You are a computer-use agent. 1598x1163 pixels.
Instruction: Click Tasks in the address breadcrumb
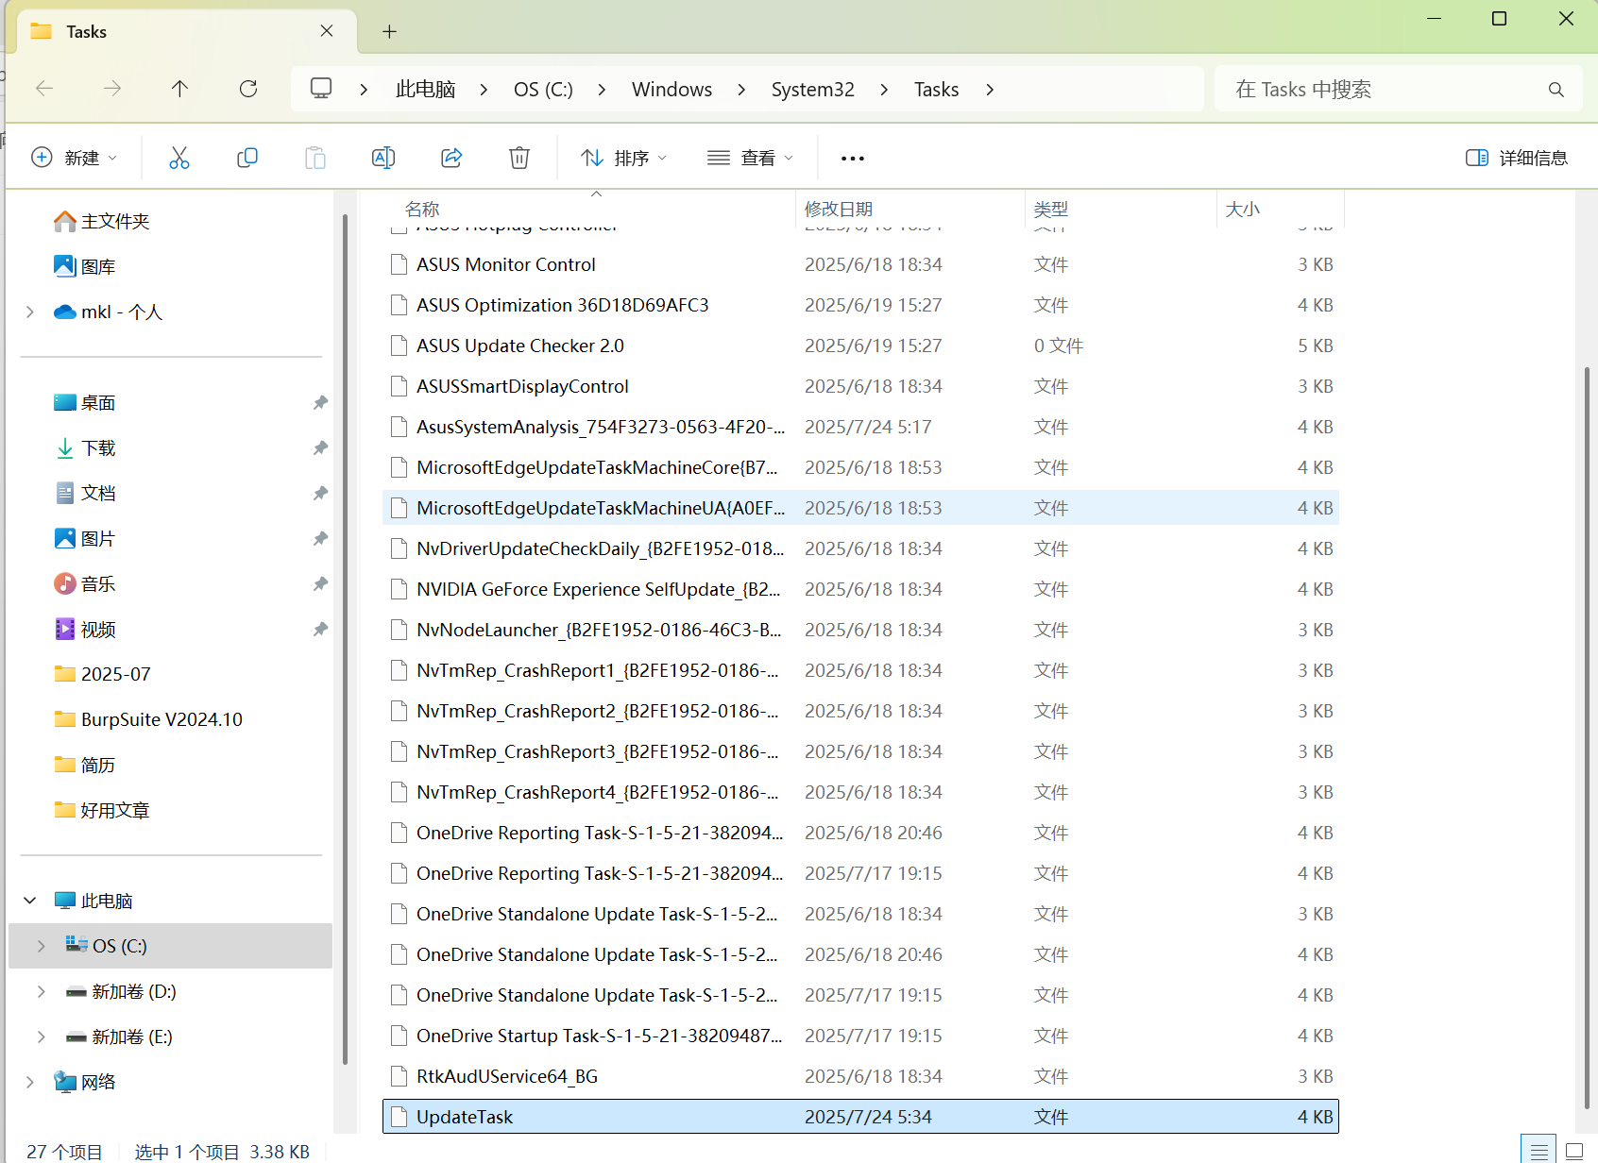[x=936, y=89]
